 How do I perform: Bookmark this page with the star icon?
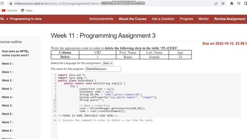click(x=223, y=3)
